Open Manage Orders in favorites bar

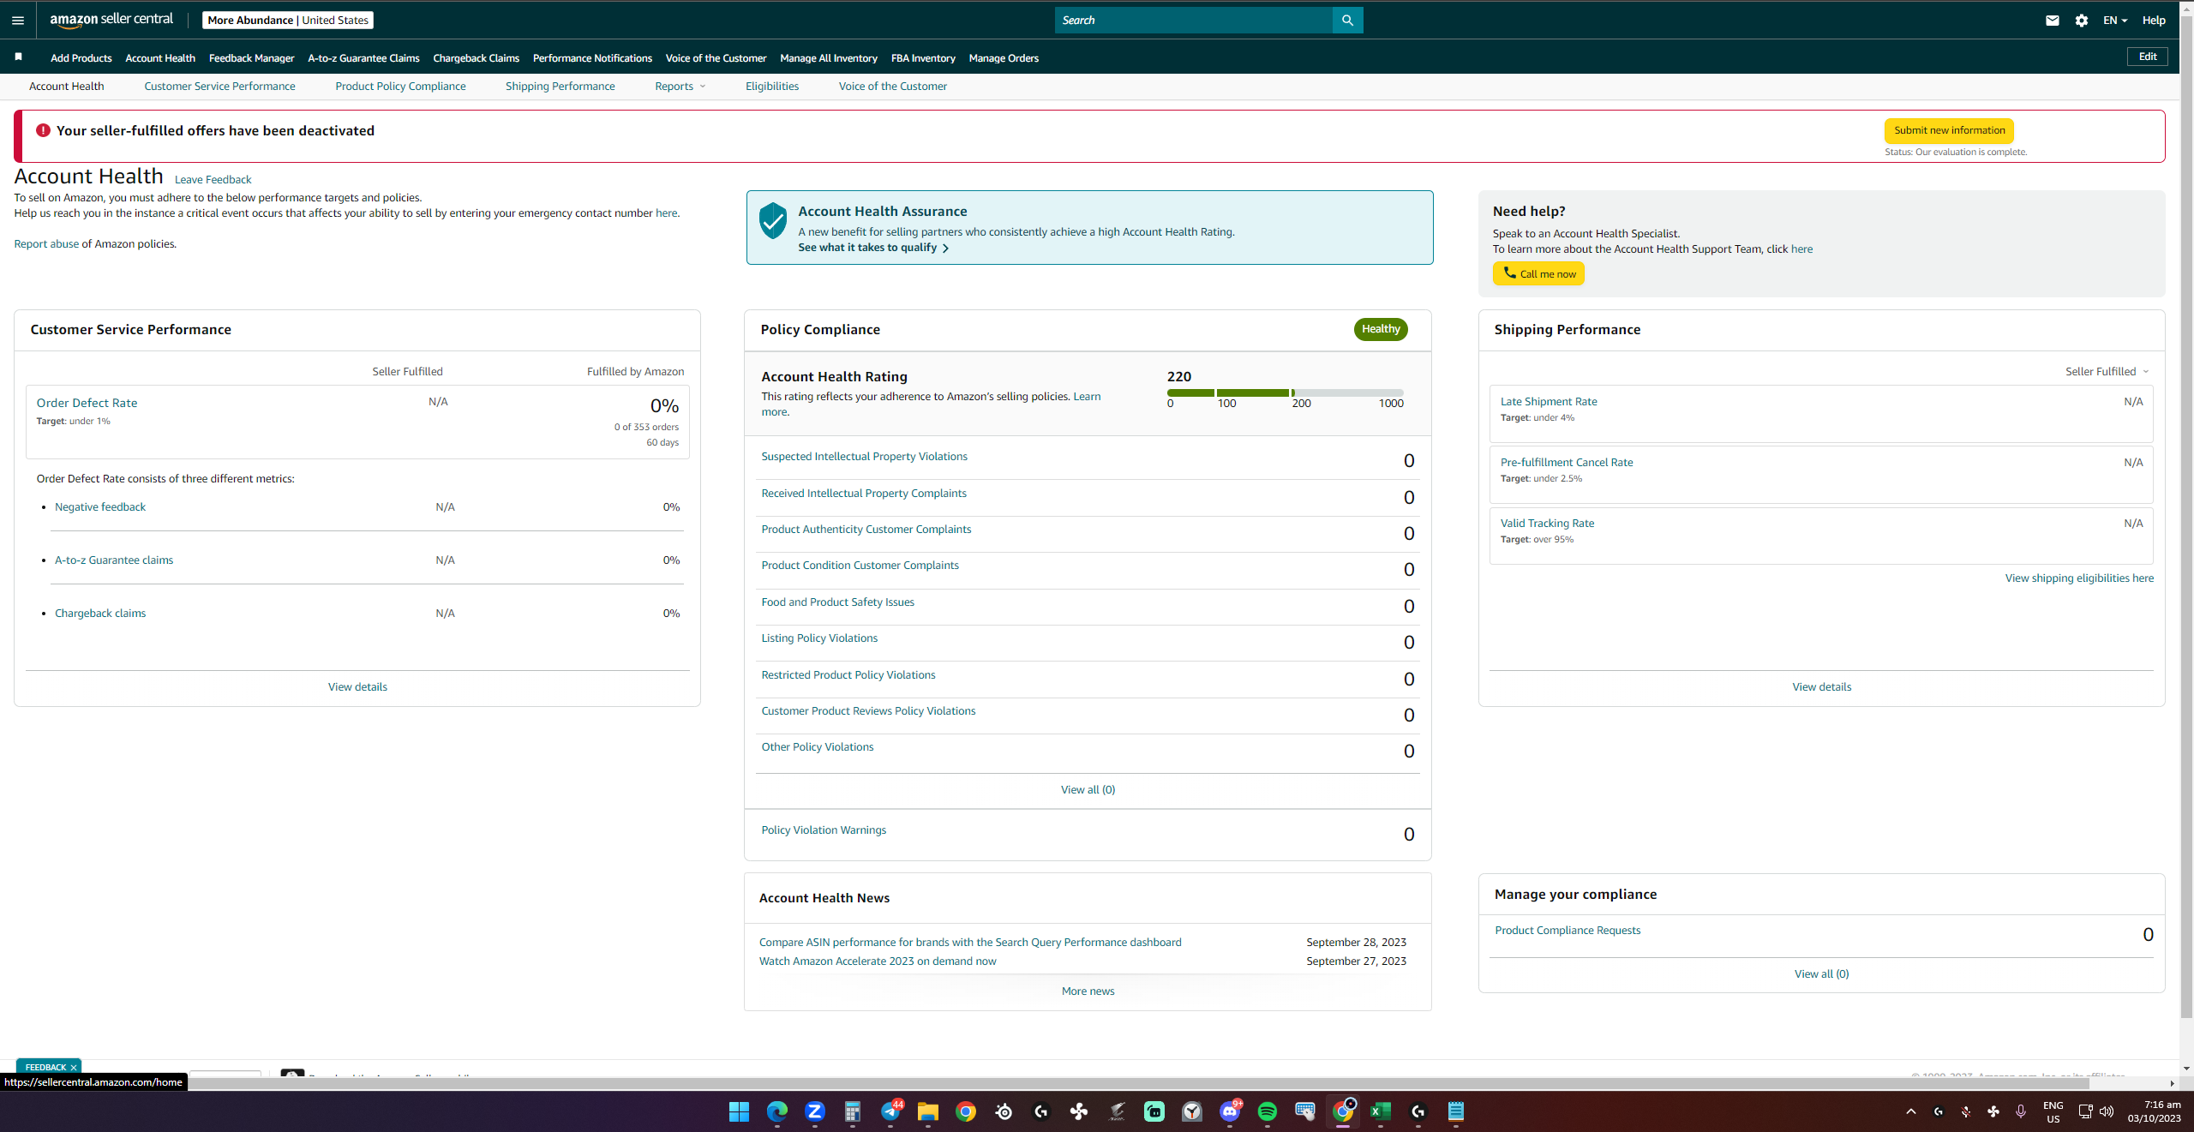pyautogui.click(x=1004, y=58)
